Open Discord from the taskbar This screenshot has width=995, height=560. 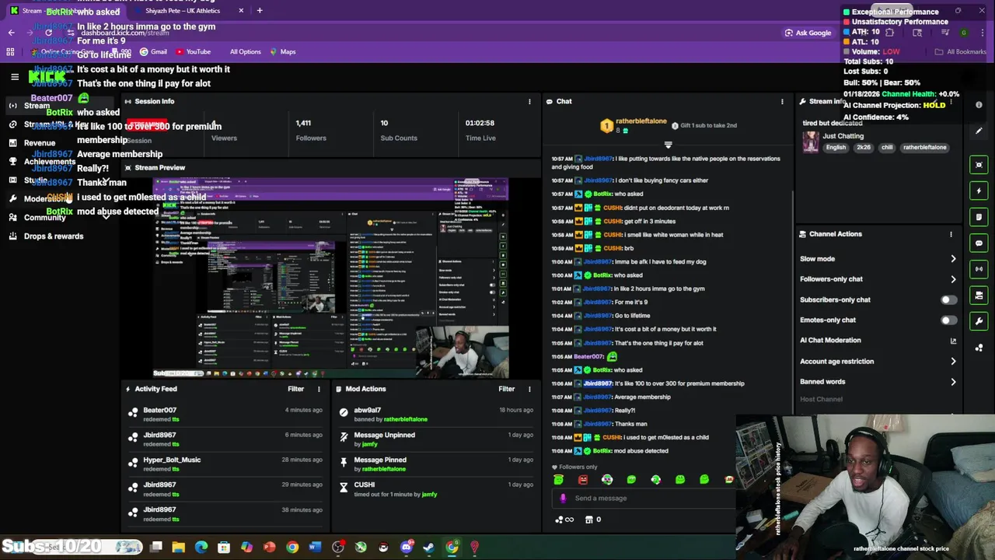pyautogui.click(x=406, y=548)
